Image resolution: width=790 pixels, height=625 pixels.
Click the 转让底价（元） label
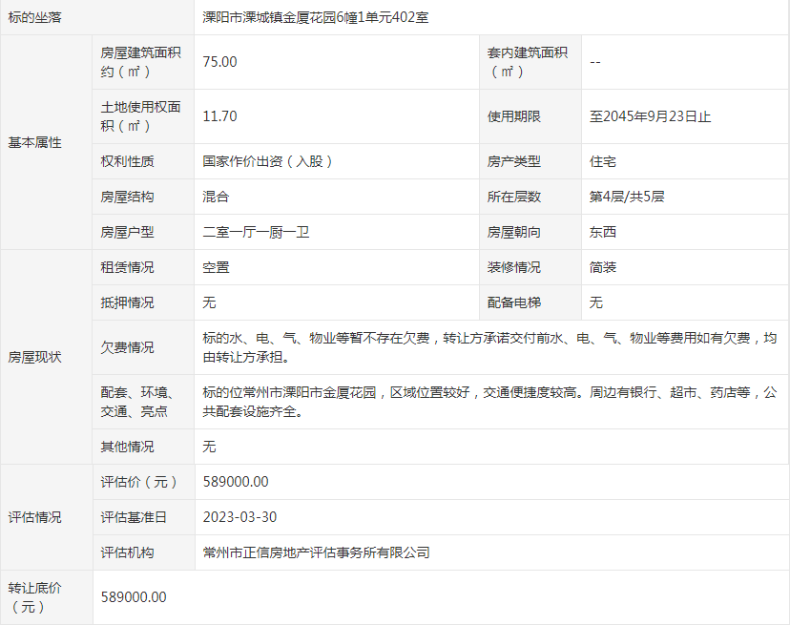click(x=34, y=597)
